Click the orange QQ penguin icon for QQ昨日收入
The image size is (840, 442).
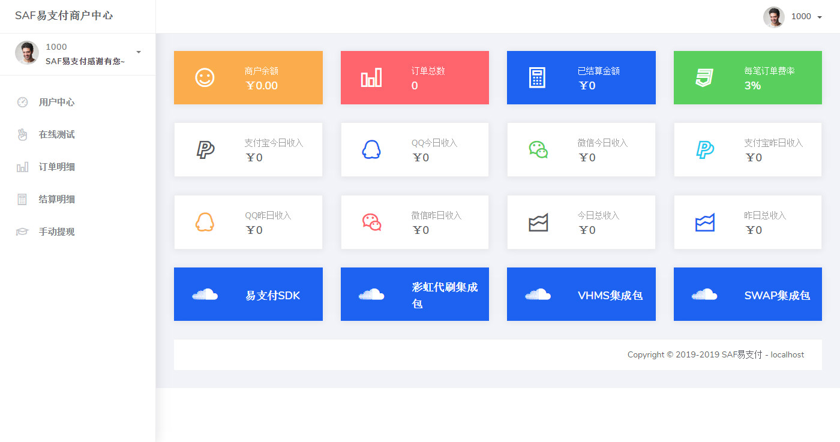[205, 222]
